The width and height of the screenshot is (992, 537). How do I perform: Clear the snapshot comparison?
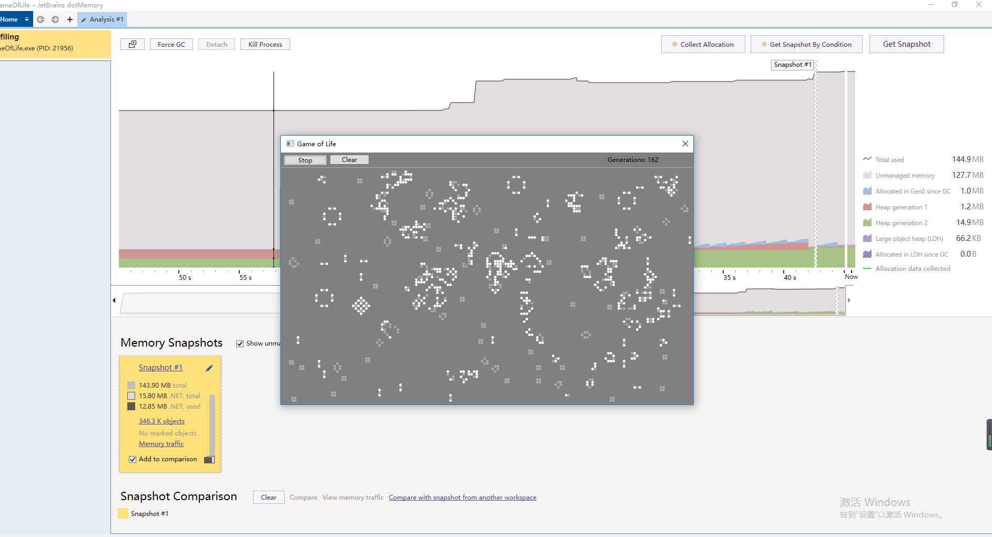click(x=268, y=497)
